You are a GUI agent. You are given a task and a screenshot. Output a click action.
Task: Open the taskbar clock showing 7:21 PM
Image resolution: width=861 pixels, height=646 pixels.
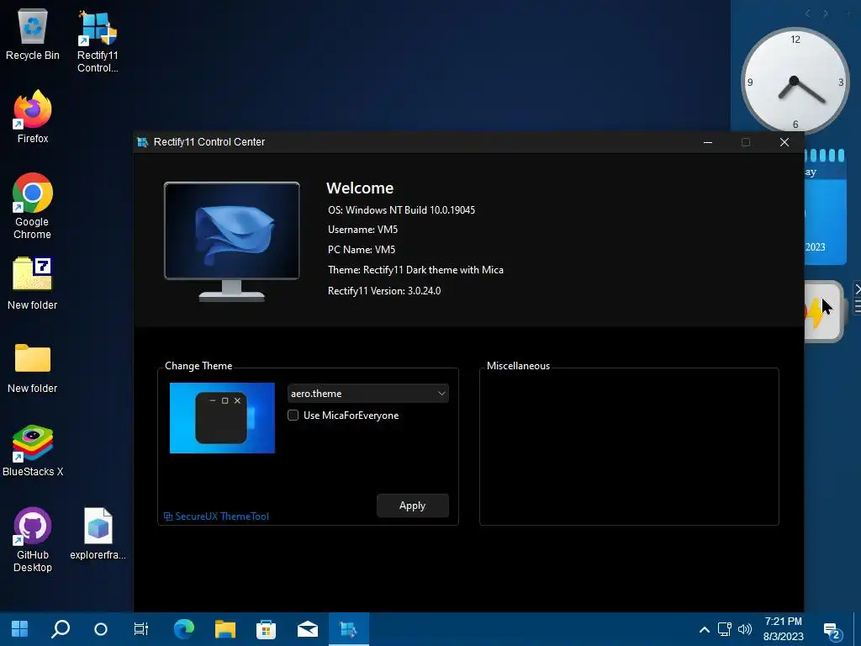pyautogui.click(x=783, y=629)
